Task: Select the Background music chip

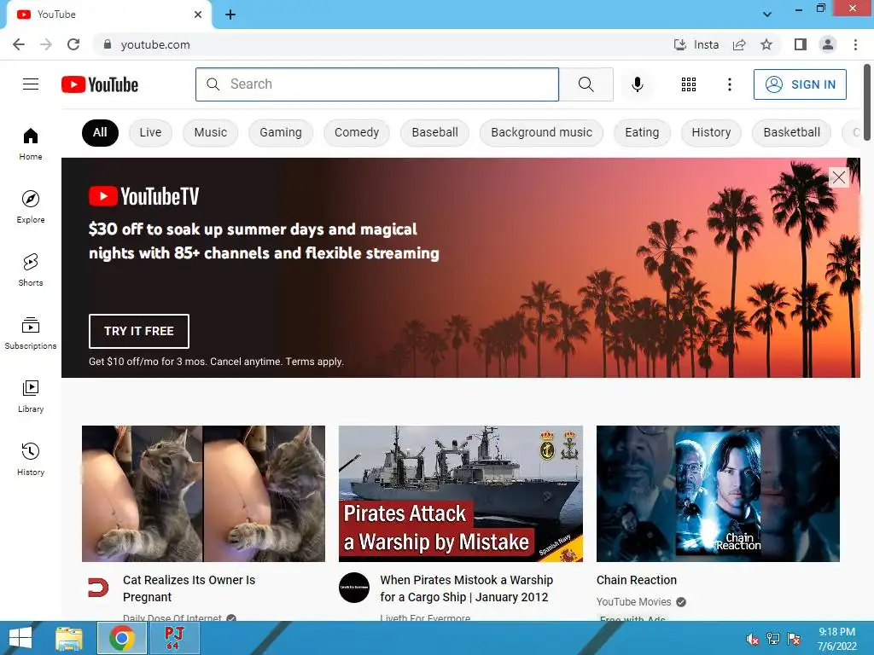Action: [541, 132]
